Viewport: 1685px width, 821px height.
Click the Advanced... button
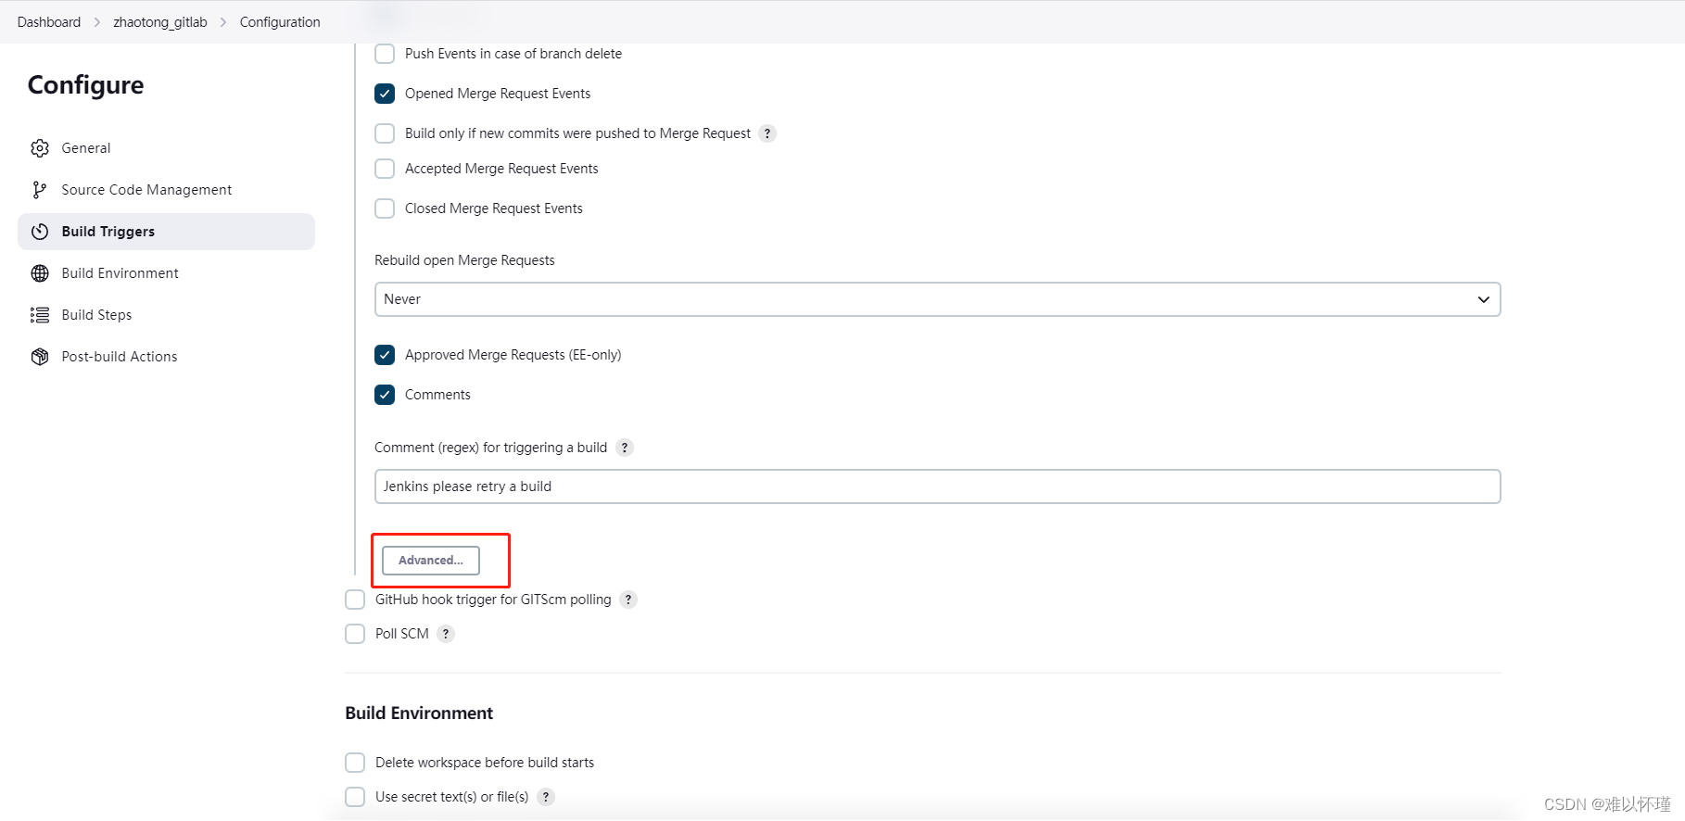pyautogui.click(x=431, y=561)
